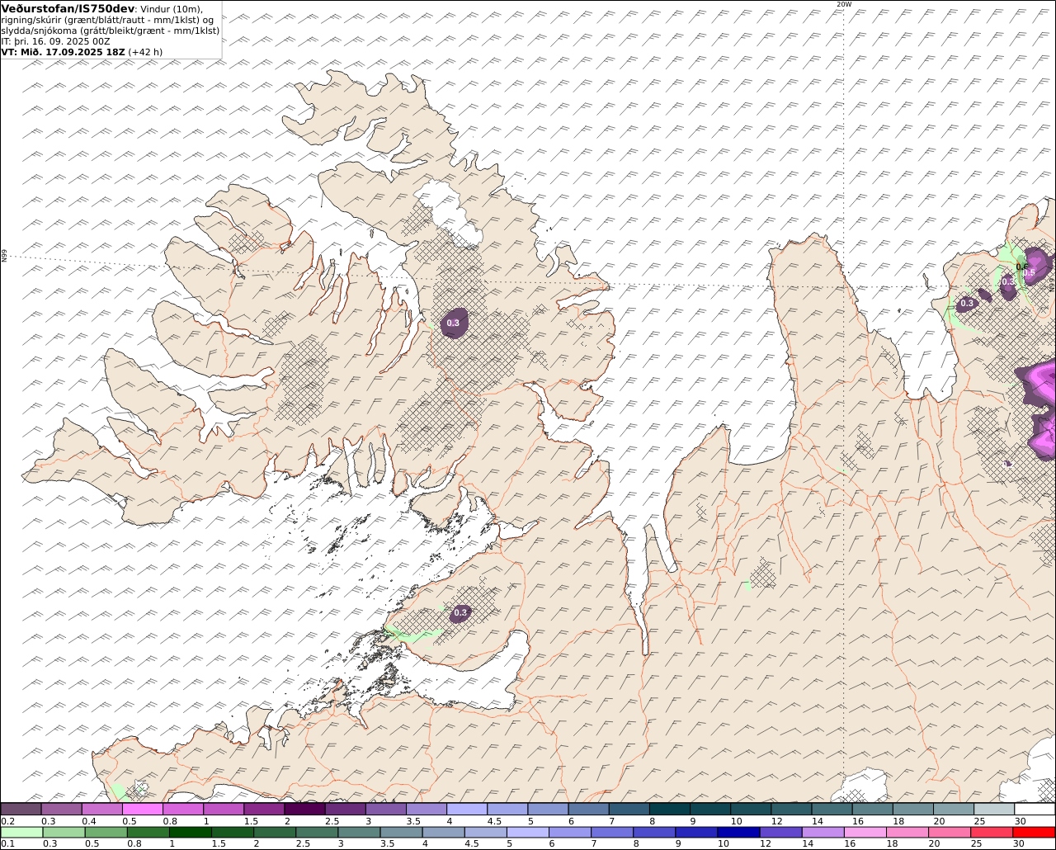
Task: Click the '20W' longitude label at the top
Action: pyautogui.click(x=843, y=4)
